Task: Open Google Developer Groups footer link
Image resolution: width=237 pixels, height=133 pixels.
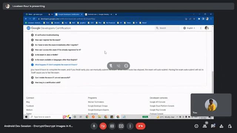Action: (98, 106)
